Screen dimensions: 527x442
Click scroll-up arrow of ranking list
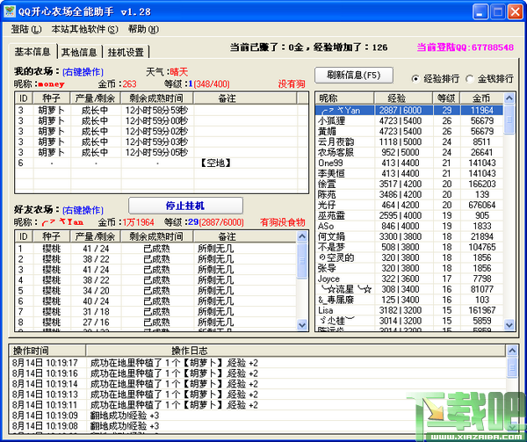pos(509,98)
